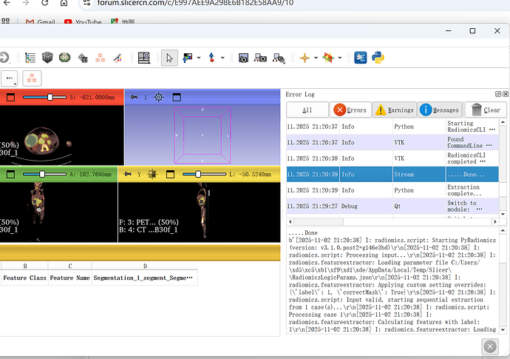Image resolution: width=510 pixels, height=359 pixels.
Task: Expand the window/level tool dropdown arrow
Action: 199,58
